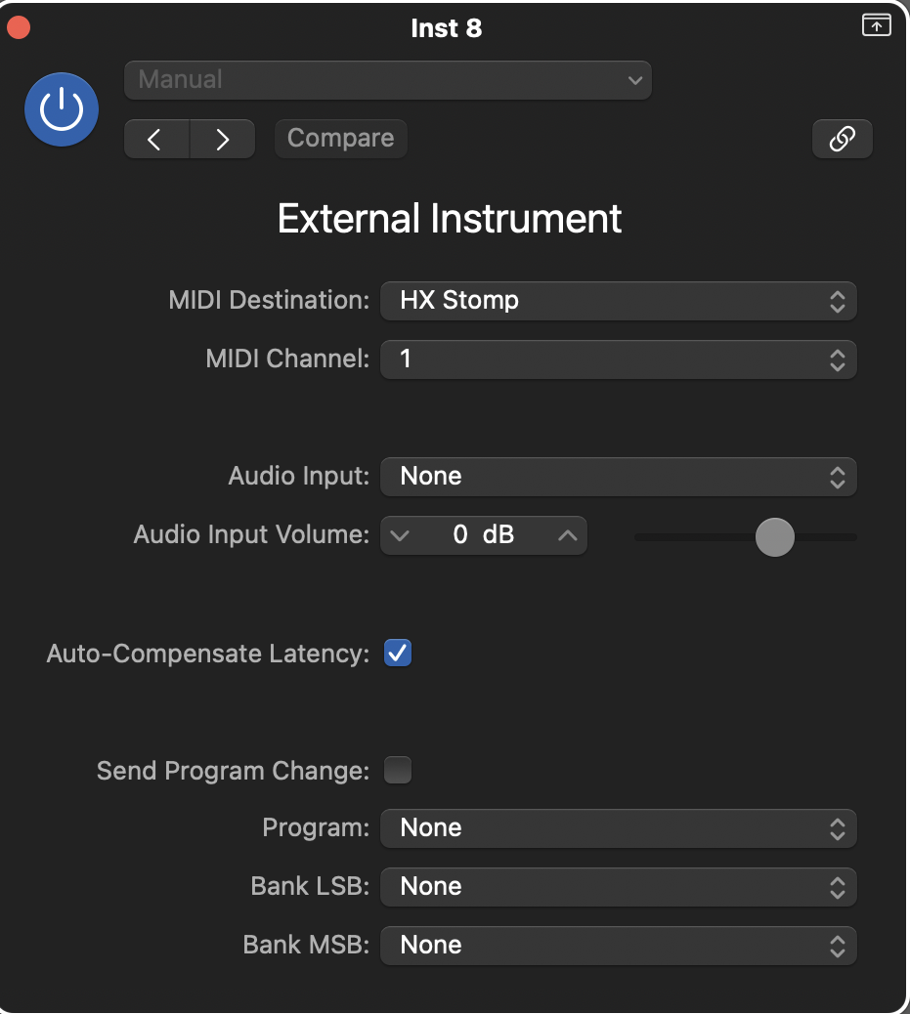The image size is (910, 1014).
Task: Increase Audio Input Volume with up chevron
Action: pos(568,535)
